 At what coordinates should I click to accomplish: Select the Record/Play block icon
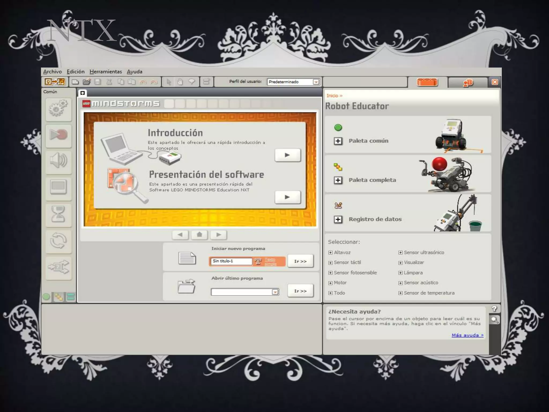(58, 135)
